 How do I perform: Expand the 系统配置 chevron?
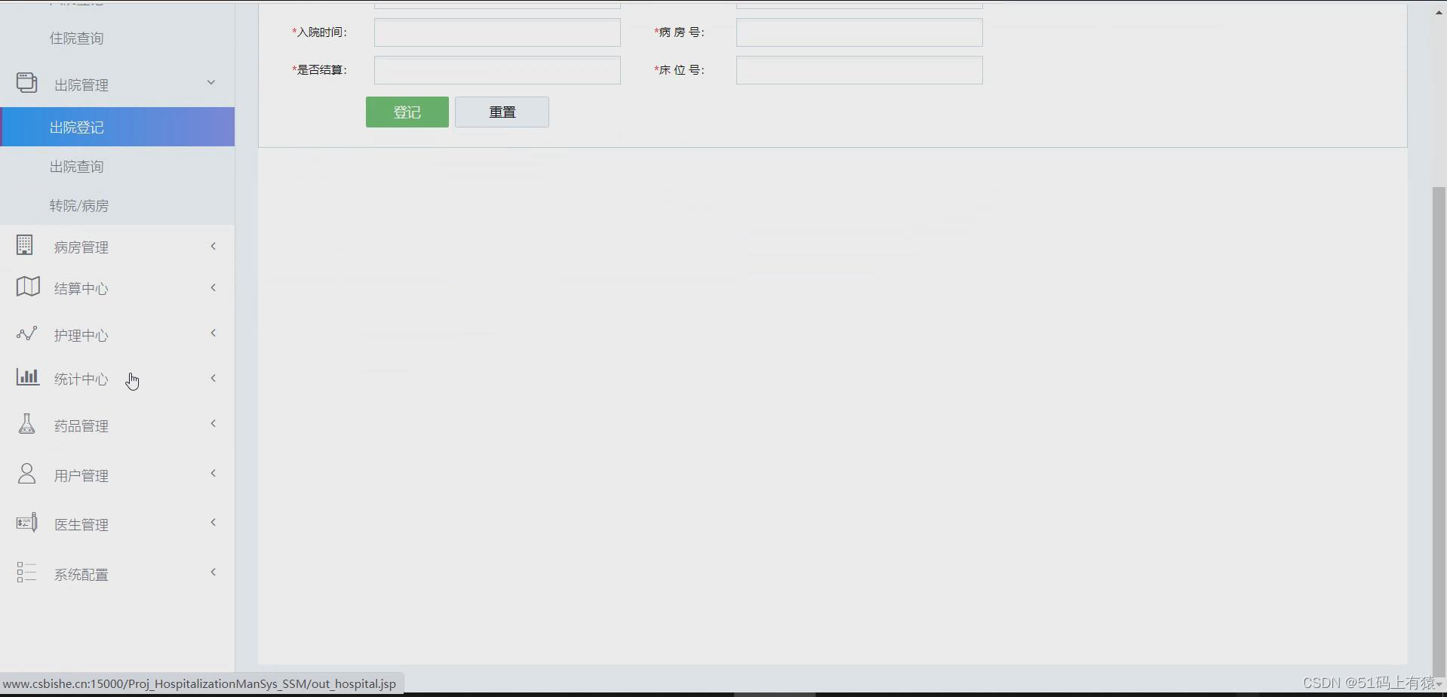click(214, 572)
